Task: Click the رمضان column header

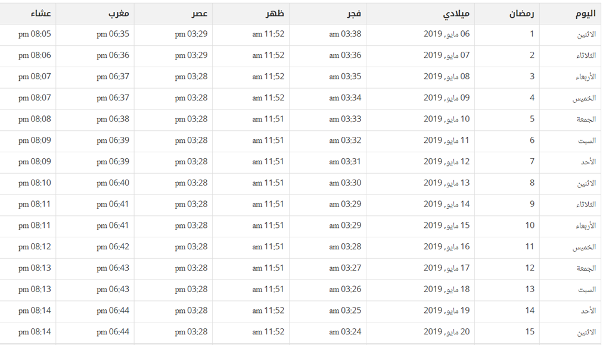Action: 521,14
